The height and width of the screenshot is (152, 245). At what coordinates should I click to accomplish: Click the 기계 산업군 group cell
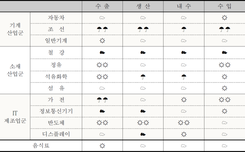15,29
